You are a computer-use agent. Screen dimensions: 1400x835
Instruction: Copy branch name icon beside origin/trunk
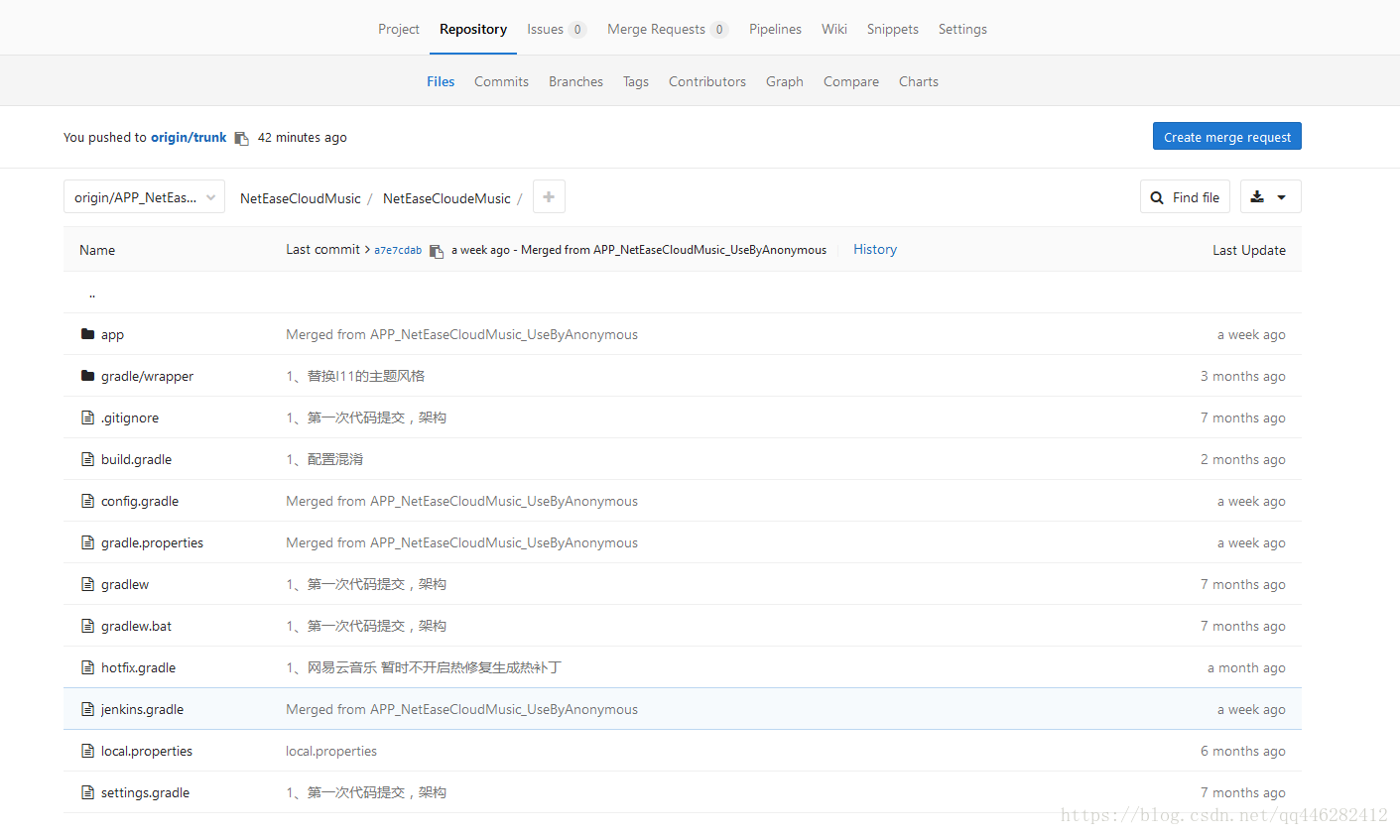(241, 138)
